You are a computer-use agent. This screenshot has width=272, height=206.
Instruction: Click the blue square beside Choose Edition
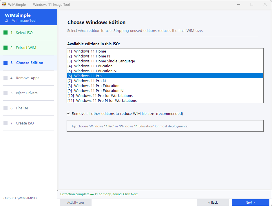6,63
